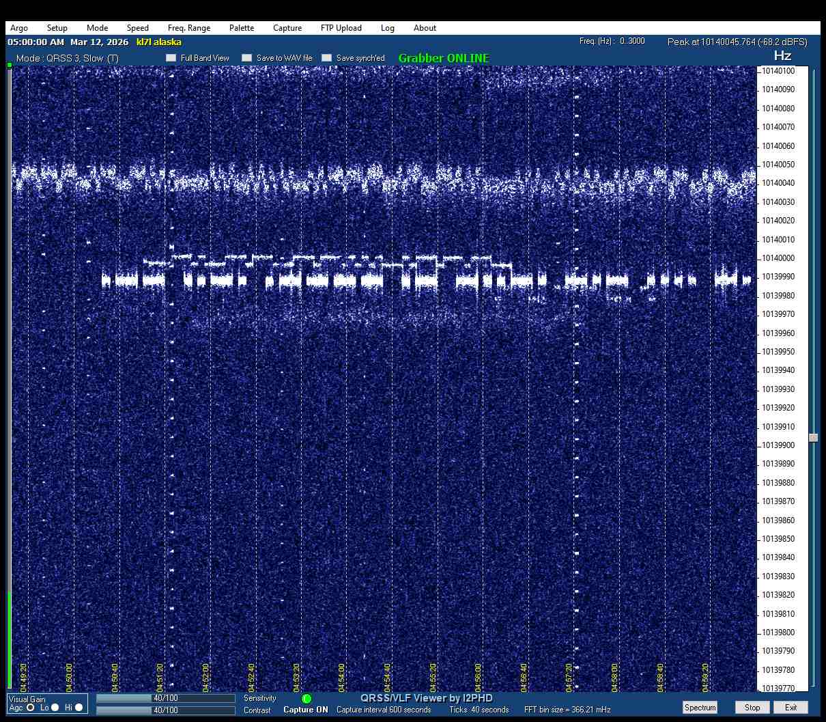Image resolution: width=826 pixels, height=722 pixels.
Task: Open the FTP Upload menu
Action: [341, 28]
